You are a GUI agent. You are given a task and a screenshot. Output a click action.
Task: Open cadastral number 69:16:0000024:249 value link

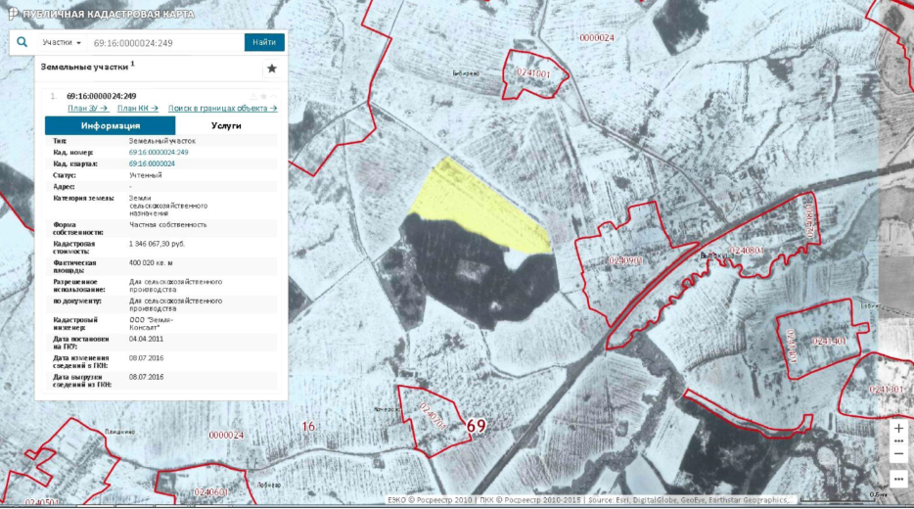click(159, 153)
